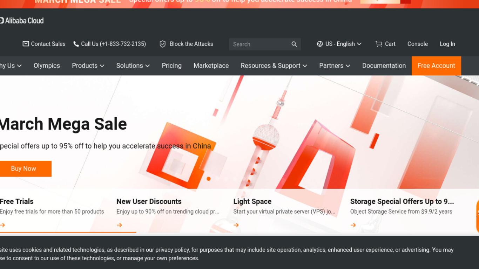Open the Solutions menu label
This screenshot has width=479, height=269.
pyautogui.click(x=129, y=65)
